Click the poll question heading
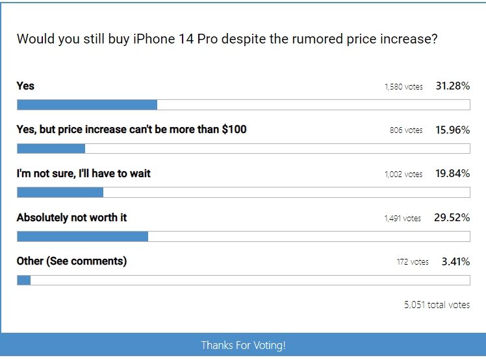 tap(227, 40)
